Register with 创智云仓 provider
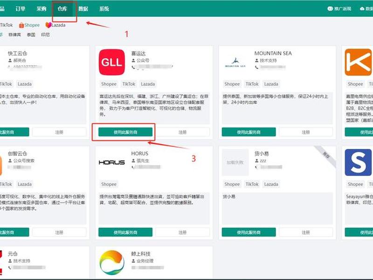Screen dimensions: 373x280 pyautogui.click(x=59, y=232)
